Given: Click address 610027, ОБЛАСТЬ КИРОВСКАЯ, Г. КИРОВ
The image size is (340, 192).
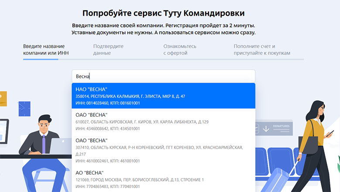Looking at the screenshot, I should [x=142, y=122].
